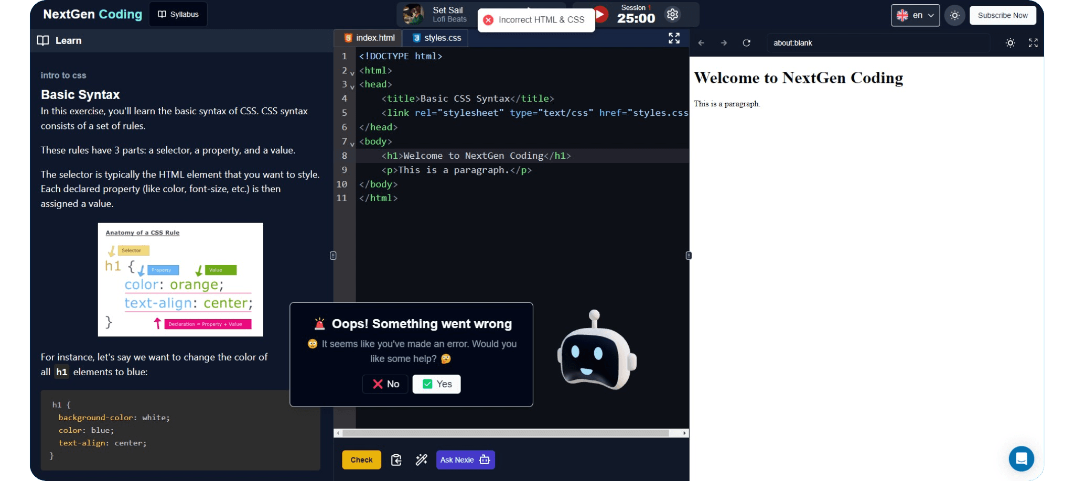The width and height of the screenshot is (1074, 481).
Task: Expand preview pane to fullscreen
Action: tap(1033, 43)
